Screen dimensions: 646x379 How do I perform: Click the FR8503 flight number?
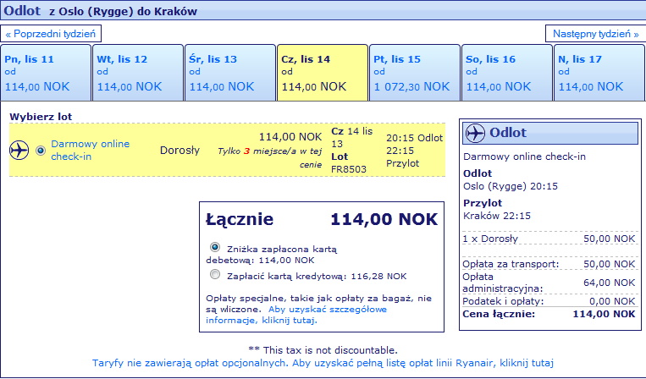pos(349,169)
